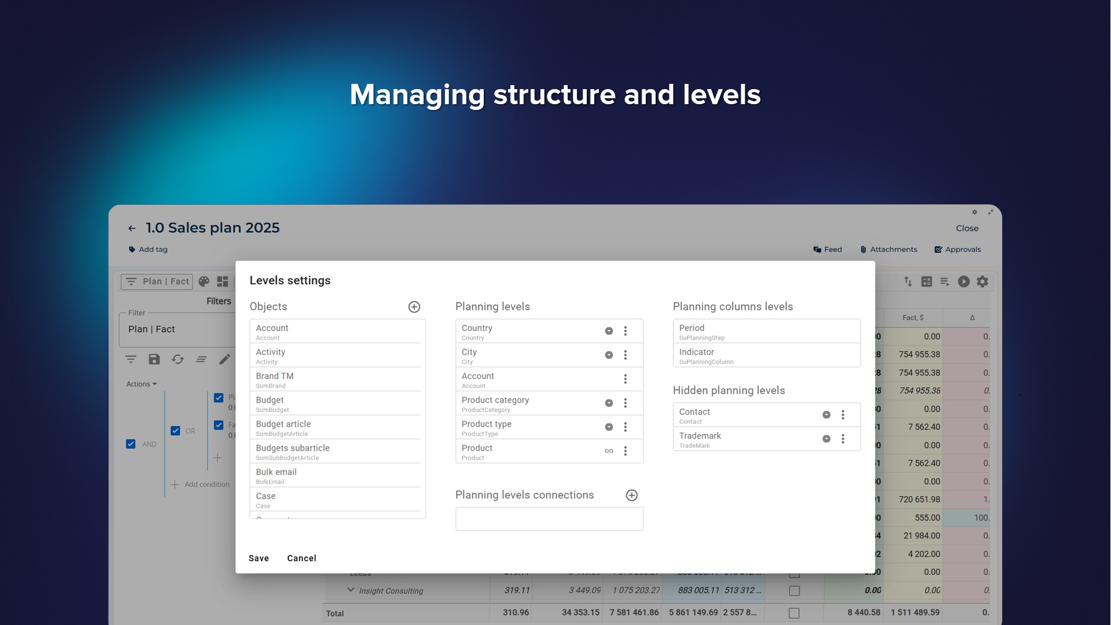Screen dimensions: 1111x625
Task: Click the back arrow beside Sales plan
Action: tap(132, 229)
